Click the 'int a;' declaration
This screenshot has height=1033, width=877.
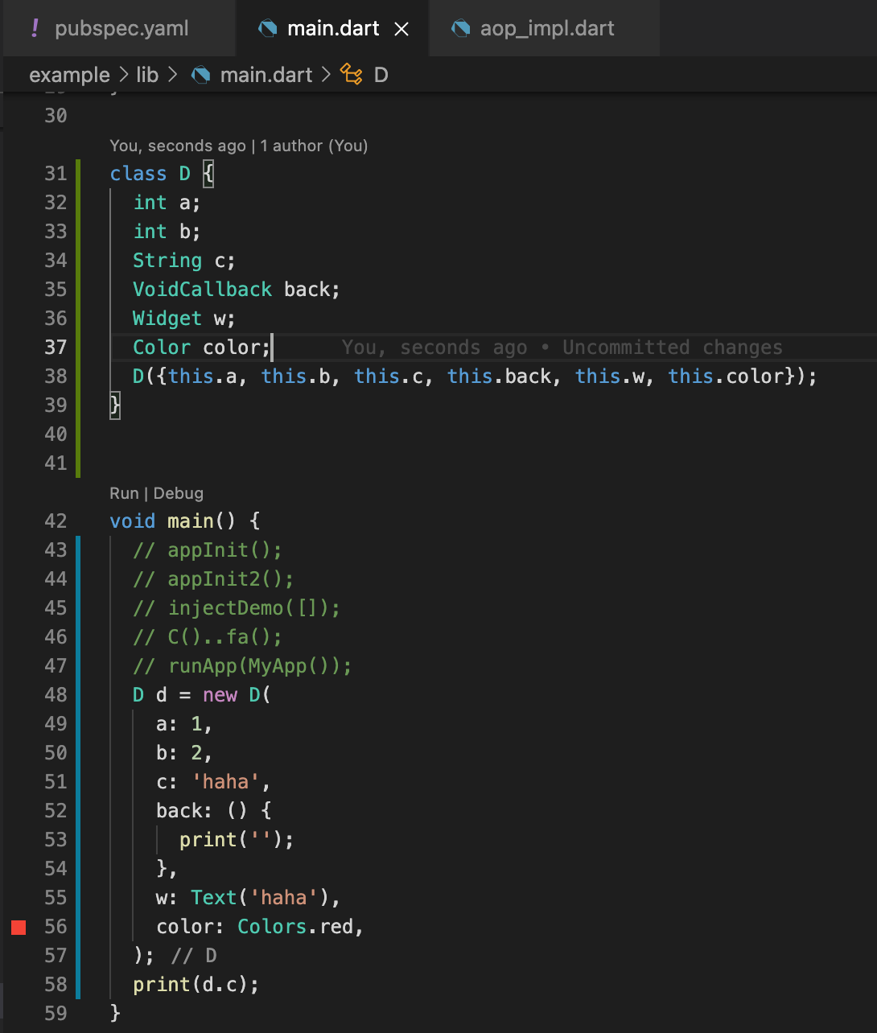(x=167, y=203)
